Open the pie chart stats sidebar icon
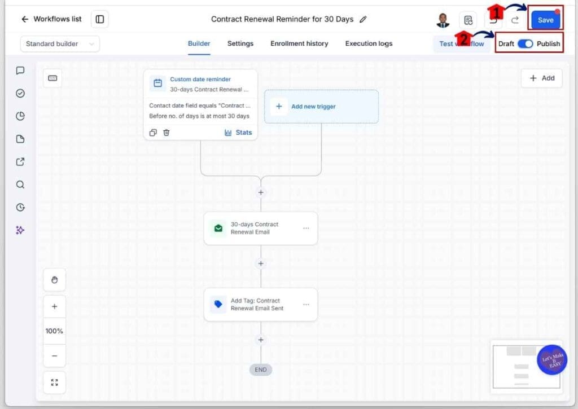The width and height of the screenshot is (578, 409). point(20,116)
